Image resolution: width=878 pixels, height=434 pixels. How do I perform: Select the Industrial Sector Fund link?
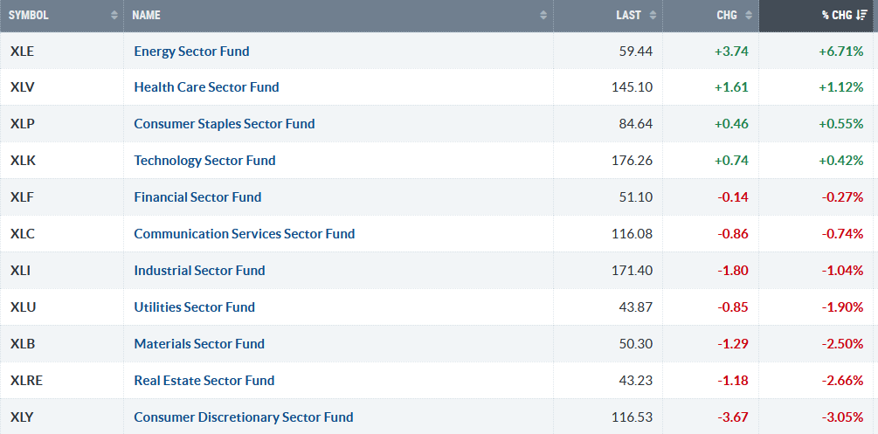point(199,270)
